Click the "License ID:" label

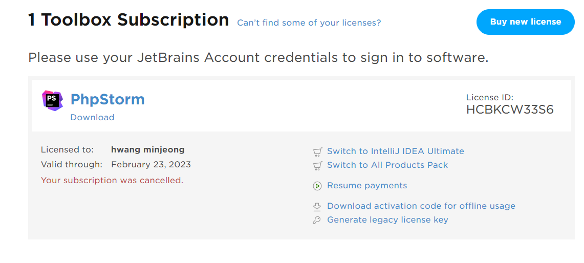(x=490, y=98)
